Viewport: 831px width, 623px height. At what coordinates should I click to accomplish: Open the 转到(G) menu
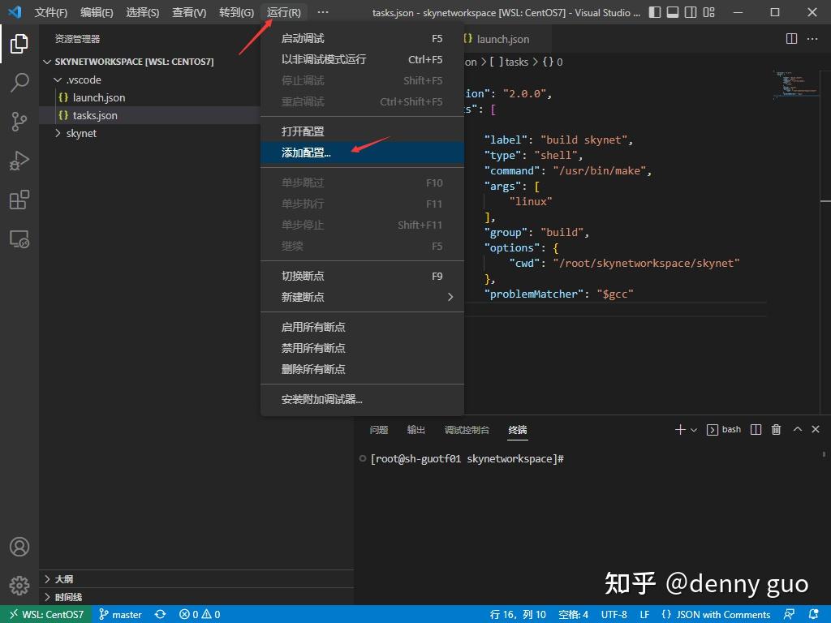click(236, 12)
